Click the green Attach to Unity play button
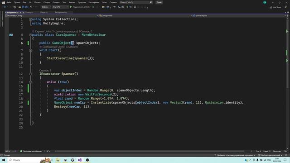Screen dimensions: 290x163 point(71,7)
